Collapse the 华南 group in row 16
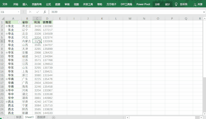This screenshot has height=119, width=206. 6,79
